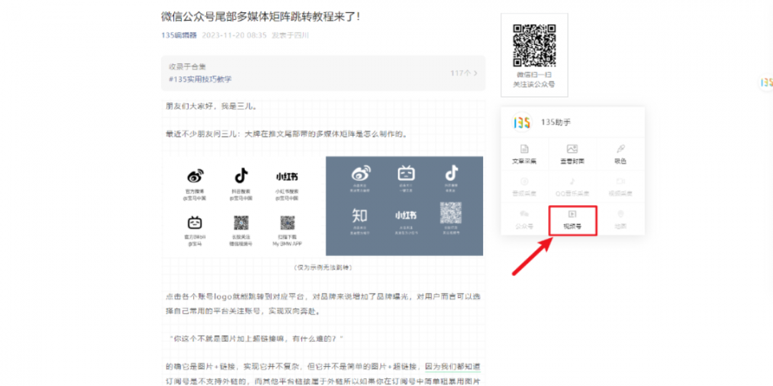
Task: Click the WeChat scan QR code 微信扫一扫
Action: point(535,45)
